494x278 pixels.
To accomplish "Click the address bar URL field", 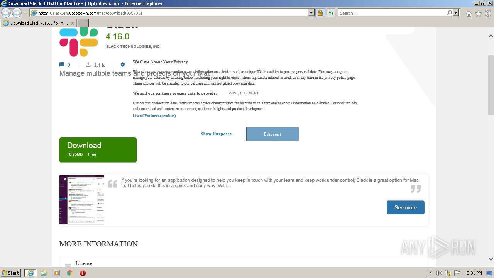I will pyautogui.click(x=169, y=13).
